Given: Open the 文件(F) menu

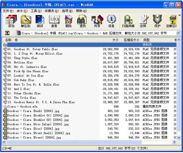Looking at the screenshot, I should coord(8,11).
